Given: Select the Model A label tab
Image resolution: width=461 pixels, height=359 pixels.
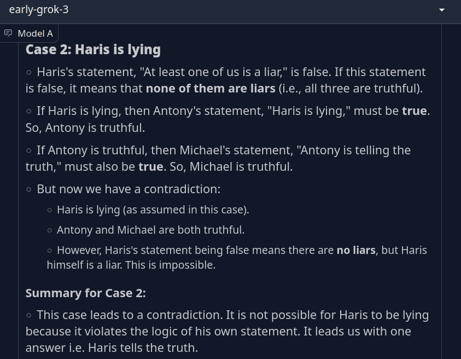Looking at the screenshot, I should click(29, 33).
